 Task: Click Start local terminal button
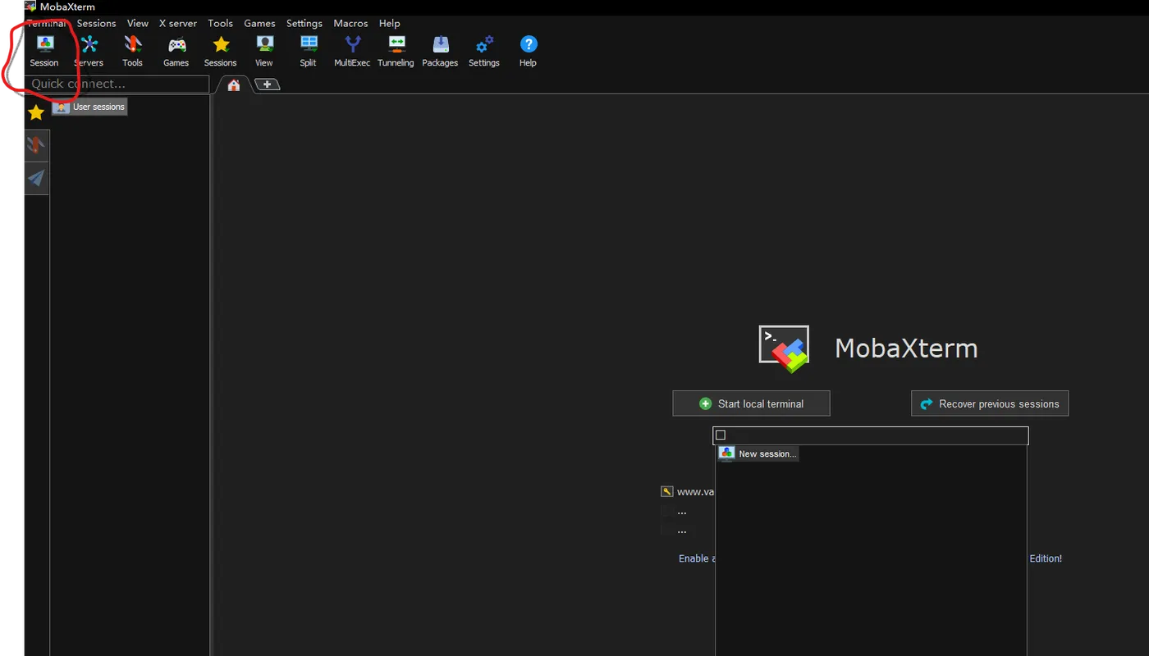coord(751,403)
